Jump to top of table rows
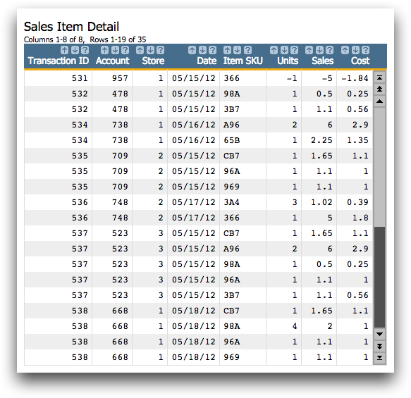Screen dimensions: 411x398 pos(379,77)
